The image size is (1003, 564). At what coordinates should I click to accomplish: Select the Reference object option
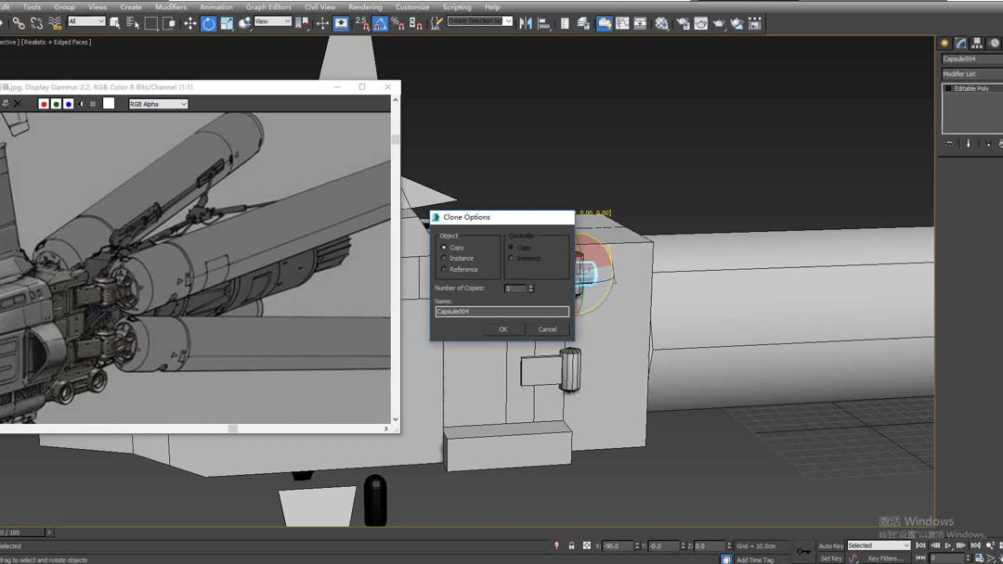(x=444, y=270)
